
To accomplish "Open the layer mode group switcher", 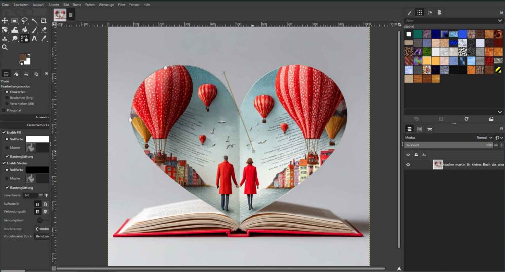I will tap(499, 138).
